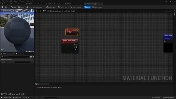Switch to the Details panel tab

[5, 54]
